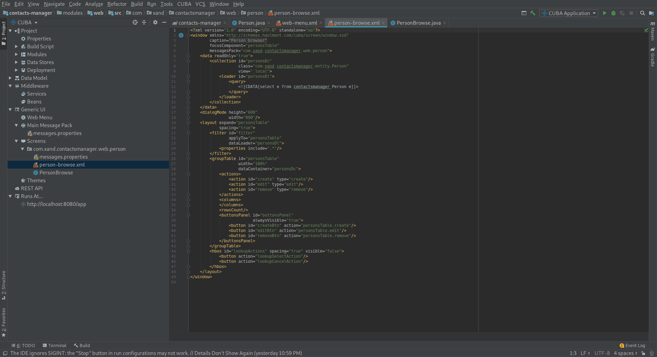Click the line separator LF selector
Image resolution: width=657 pixels, height=357 pixels.
[585, 353]
